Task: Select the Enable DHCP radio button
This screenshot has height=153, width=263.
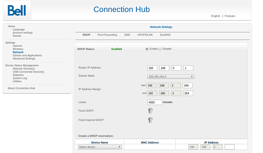Action: (x=147, y=49)
